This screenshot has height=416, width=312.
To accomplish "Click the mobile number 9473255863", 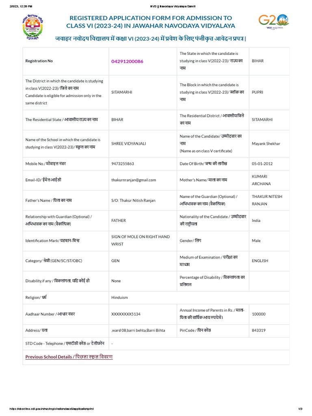I will (x=122, y=164).
